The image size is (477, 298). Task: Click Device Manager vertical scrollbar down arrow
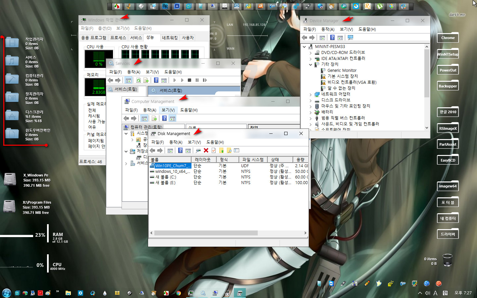tap(427, 127)
